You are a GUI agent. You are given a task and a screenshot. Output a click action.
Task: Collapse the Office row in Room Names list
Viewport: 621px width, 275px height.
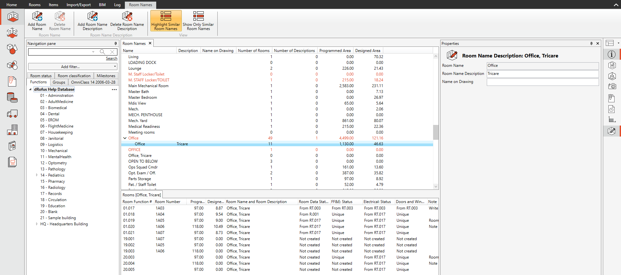125,138
